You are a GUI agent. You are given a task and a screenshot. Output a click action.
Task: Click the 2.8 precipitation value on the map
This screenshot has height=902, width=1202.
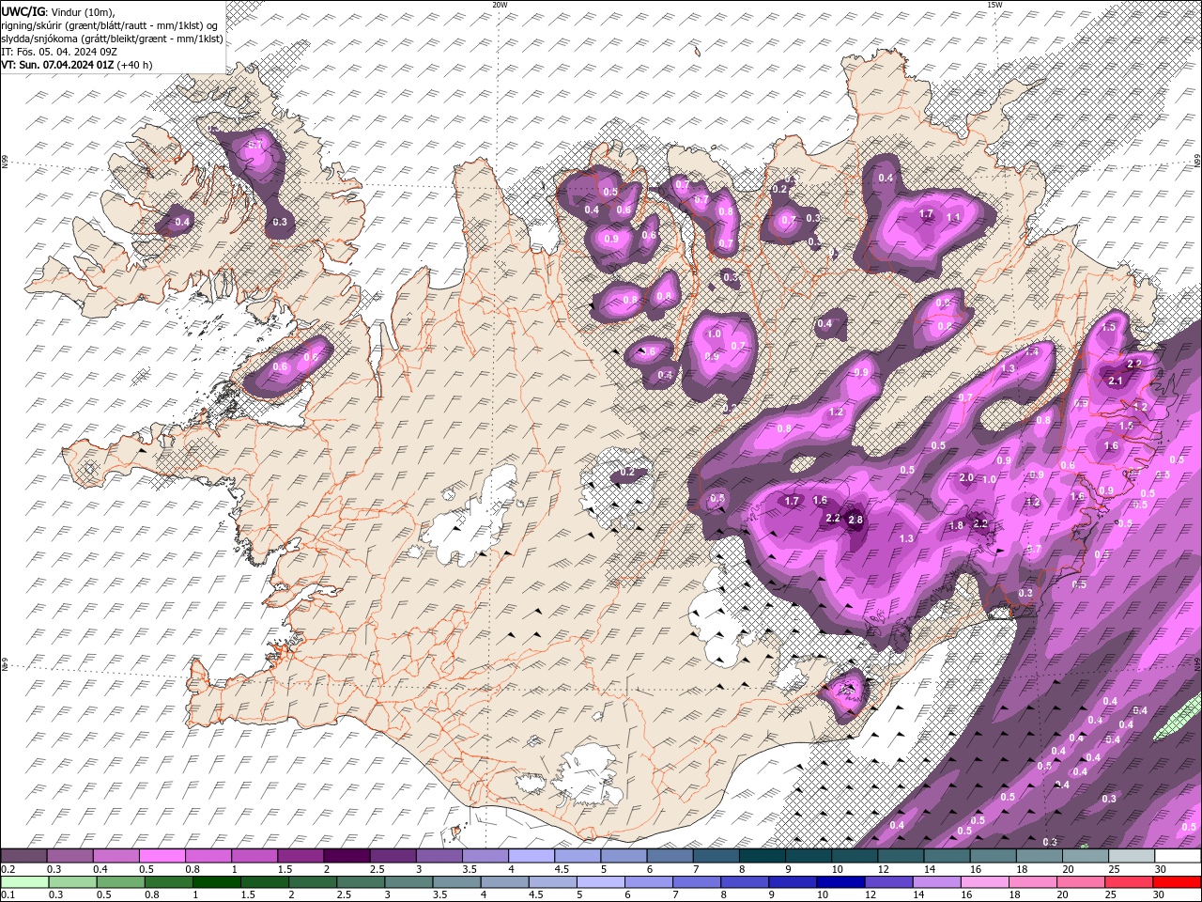tap(855, 520)
